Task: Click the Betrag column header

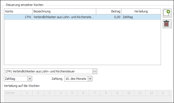Action: [109, 11]
